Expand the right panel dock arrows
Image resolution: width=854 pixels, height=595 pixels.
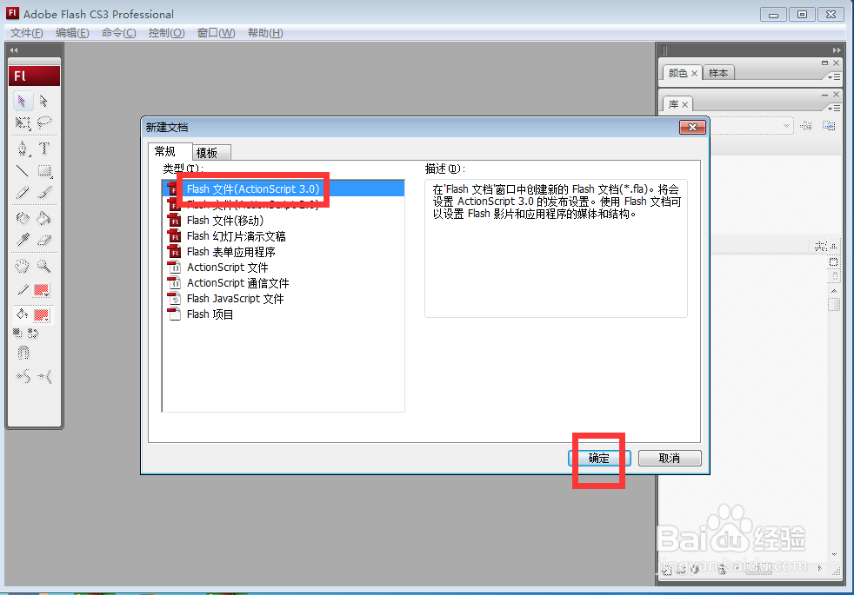(x=837, y=50)
